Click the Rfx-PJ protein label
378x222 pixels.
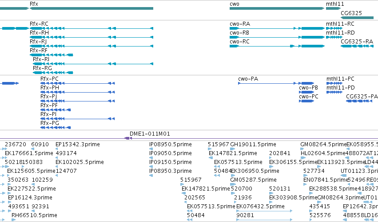coord(49,97)
